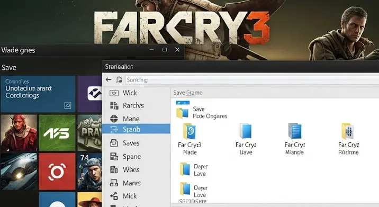Click the icon beside 'Mants'
The image size is (379, 207).
tap(114, 183)
